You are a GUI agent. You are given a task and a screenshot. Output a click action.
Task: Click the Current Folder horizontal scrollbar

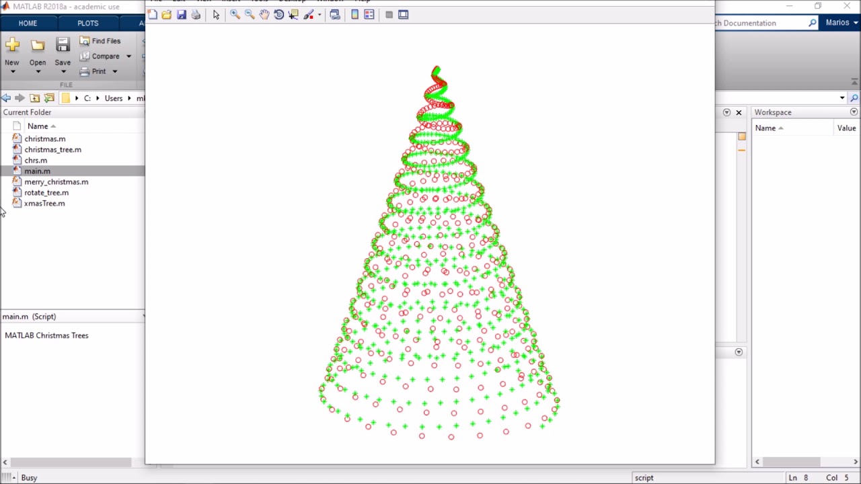(x=71, y=462)
